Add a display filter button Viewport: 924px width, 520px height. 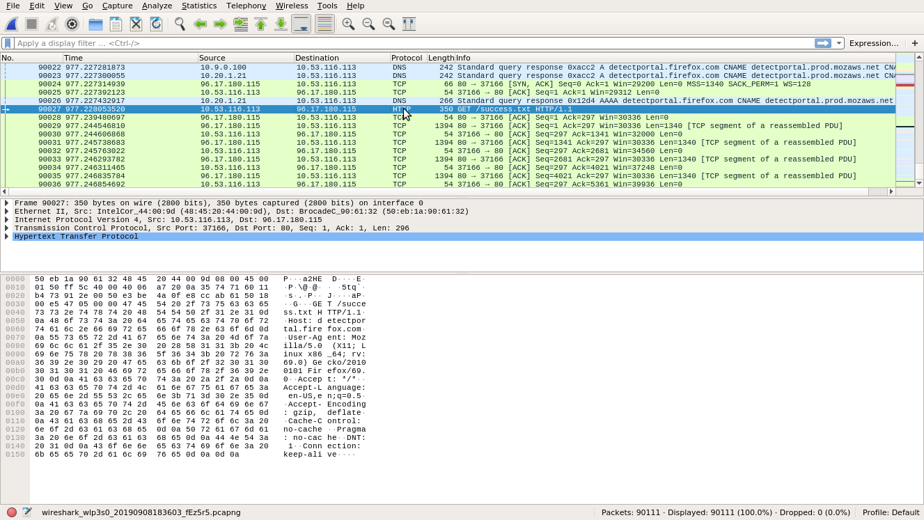915,43
